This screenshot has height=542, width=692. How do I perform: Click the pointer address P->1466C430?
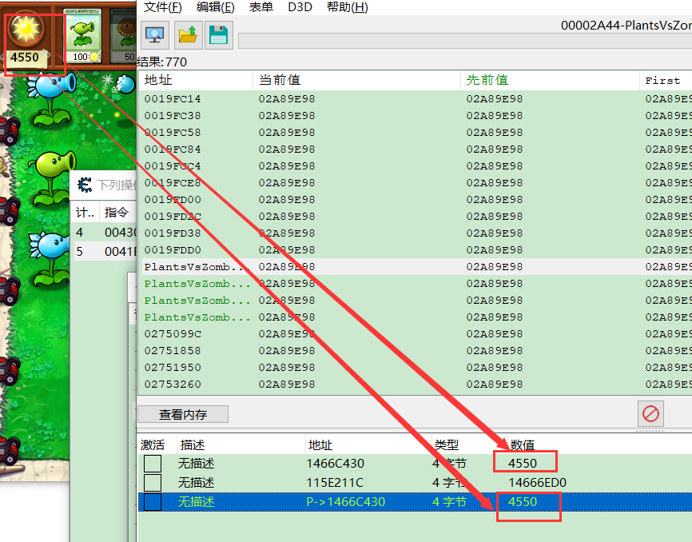[345, 502]
